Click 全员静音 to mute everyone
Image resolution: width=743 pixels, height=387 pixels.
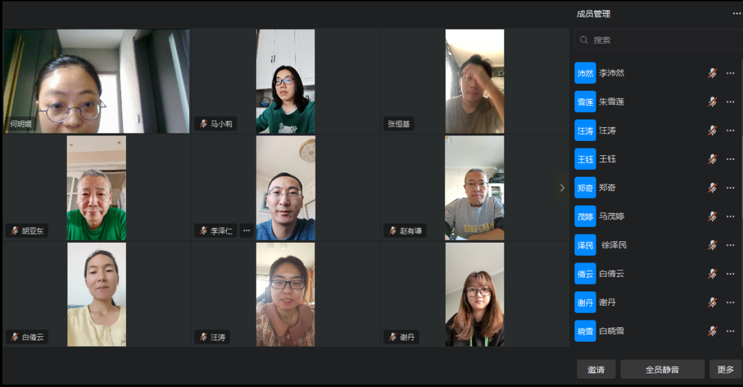click(x=663, y=370)
